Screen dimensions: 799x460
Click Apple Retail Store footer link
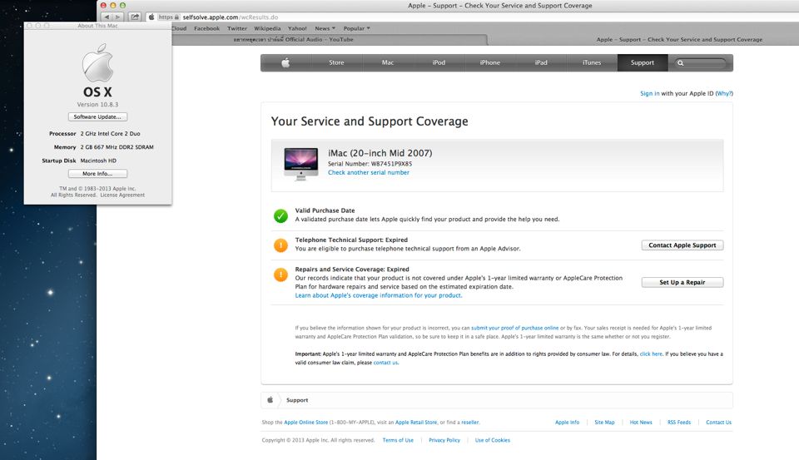click(416, 423)
